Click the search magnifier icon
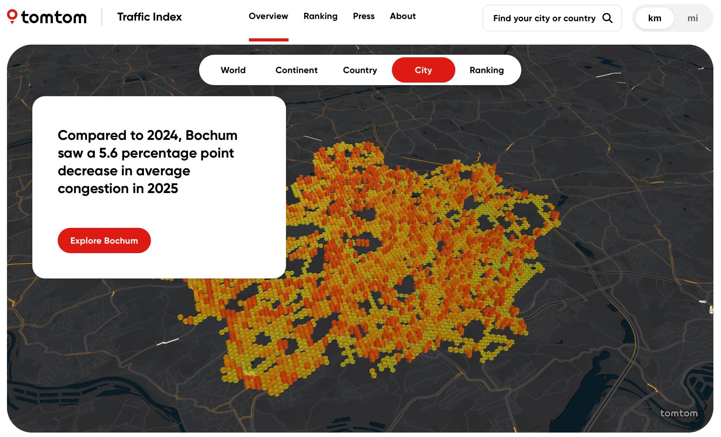 tap(608, 18)
